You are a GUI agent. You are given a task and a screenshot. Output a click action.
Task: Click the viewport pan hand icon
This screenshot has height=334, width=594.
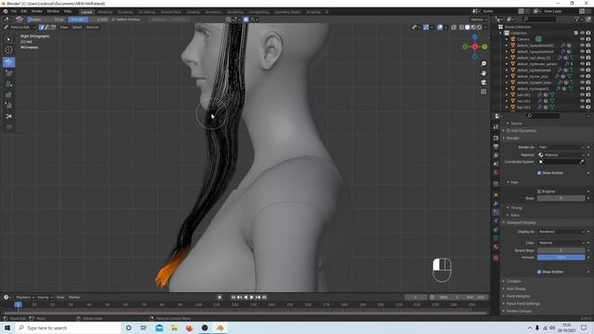tap(484, 73)
